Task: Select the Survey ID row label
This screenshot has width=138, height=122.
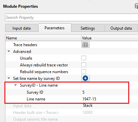Action: [x=35, y=92]
